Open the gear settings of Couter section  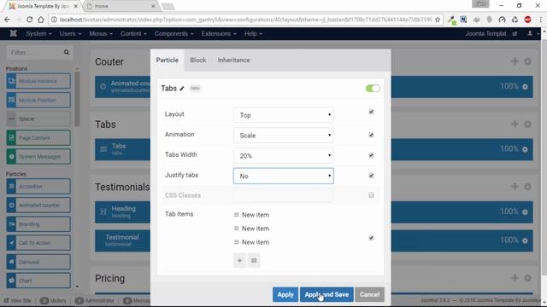pyautogui.click(x=527, y=61)
